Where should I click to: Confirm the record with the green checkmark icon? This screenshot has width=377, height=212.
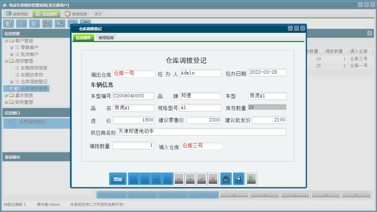202,179
